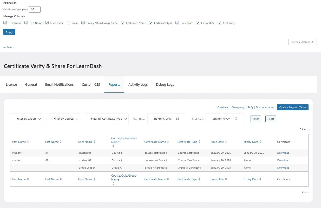Click sort arrows under header Course/Quiz/Group Name
This screenshot has width=321, height=208.
pos(113,146)
